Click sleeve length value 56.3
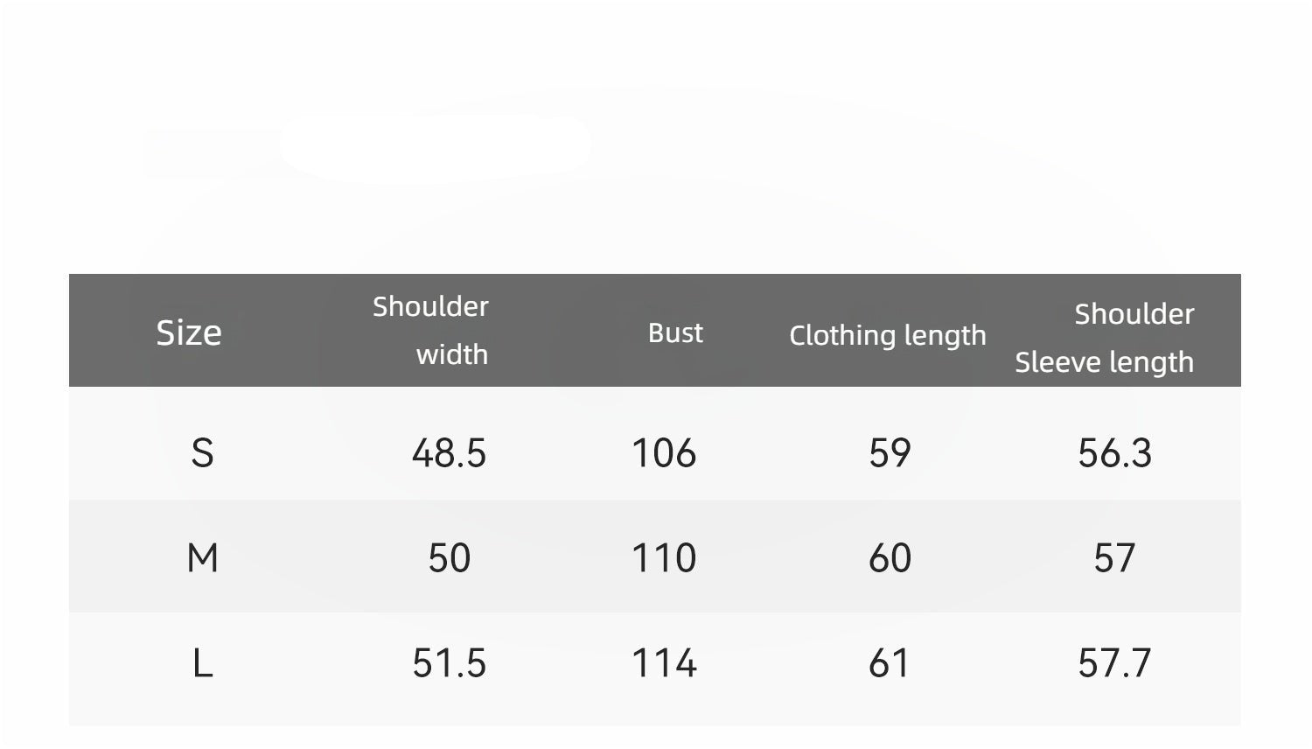The height and width of the screenshot is (749, 1312). tap(1114, 453)
